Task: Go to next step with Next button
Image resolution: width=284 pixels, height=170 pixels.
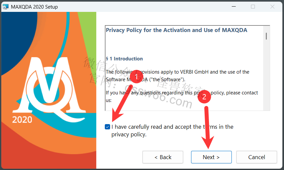Action: click(211, 157)
